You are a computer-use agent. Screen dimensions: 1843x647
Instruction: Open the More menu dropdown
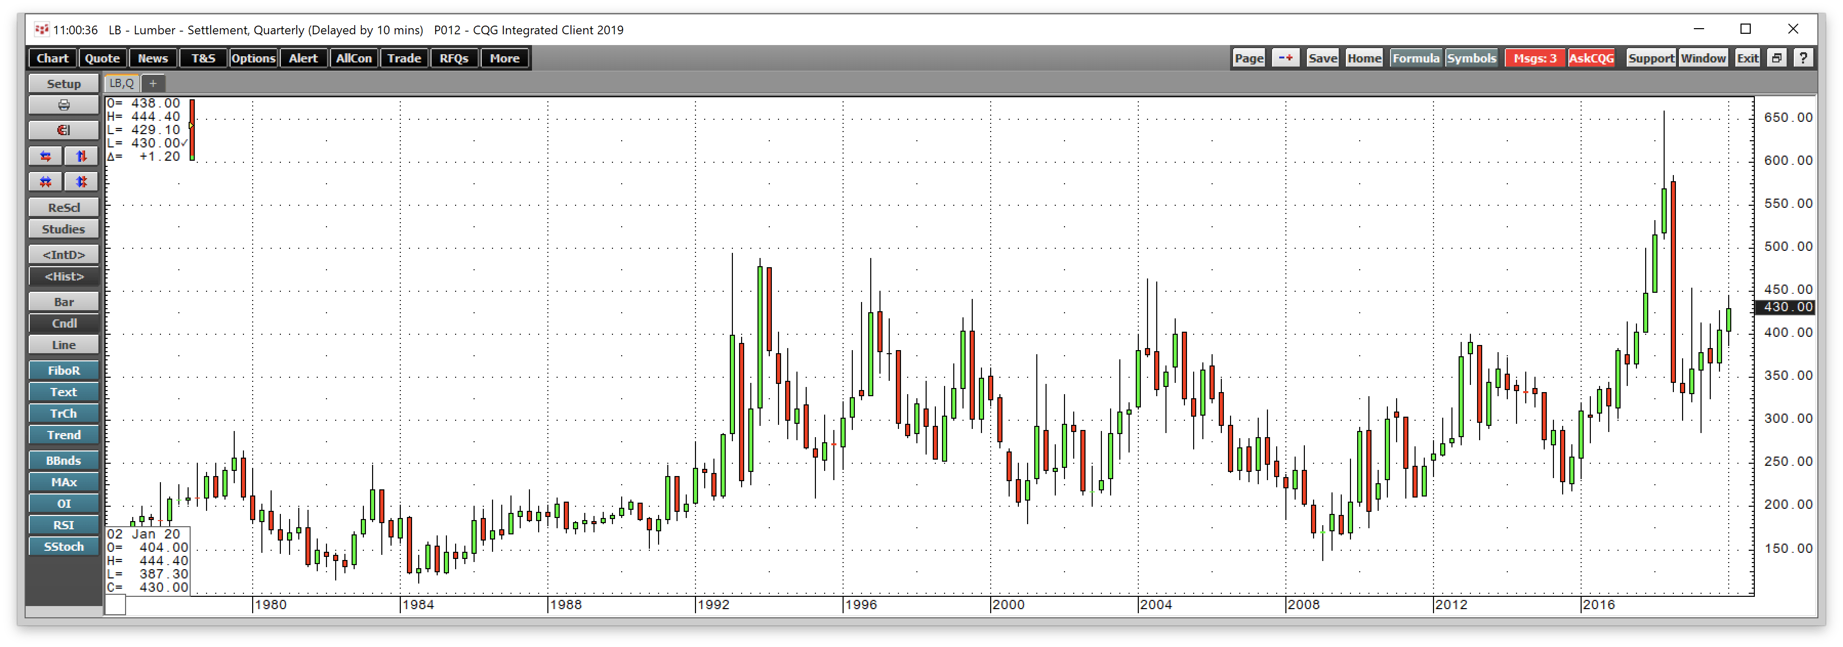504,58
